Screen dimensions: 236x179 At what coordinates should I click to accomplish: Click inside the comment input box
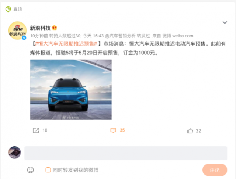(x=126, y=153)
